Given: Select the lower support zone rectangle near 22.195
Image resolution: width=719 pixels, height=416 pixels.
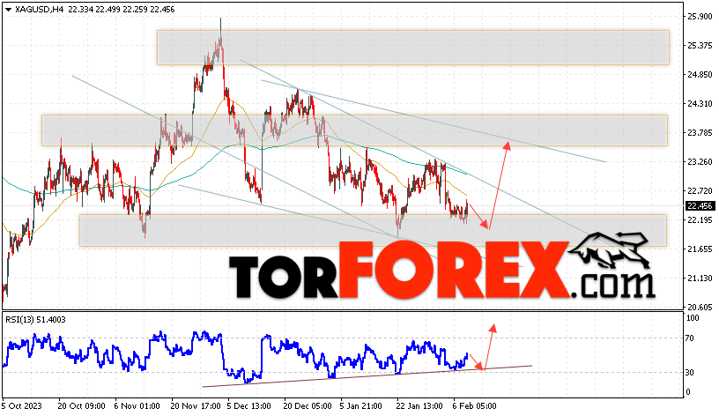Looking at the screenshot, I should 373,231.
